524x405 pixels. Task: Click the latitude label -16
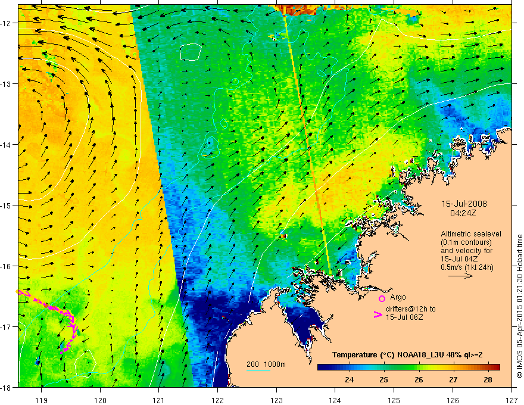click(x=6, y=266)
